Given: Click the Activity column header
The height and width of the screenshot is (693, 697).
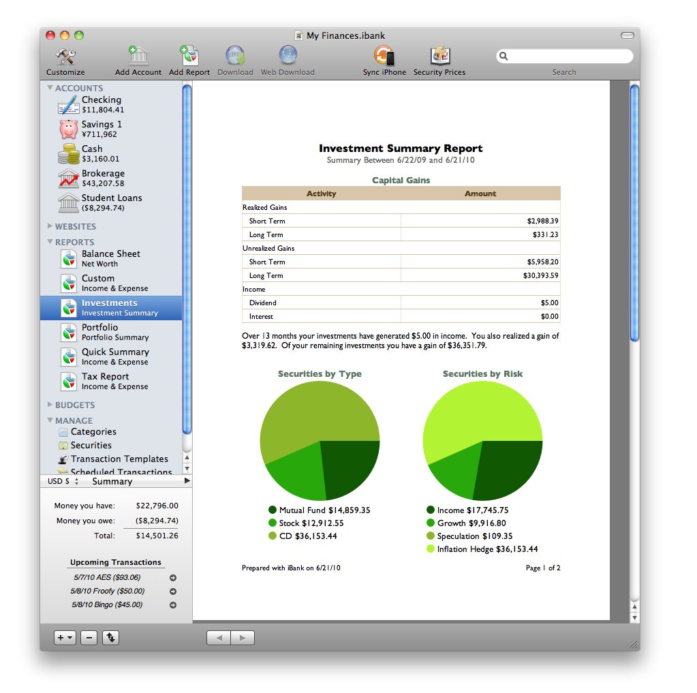Looking at the screenshot, I should 322,194.
